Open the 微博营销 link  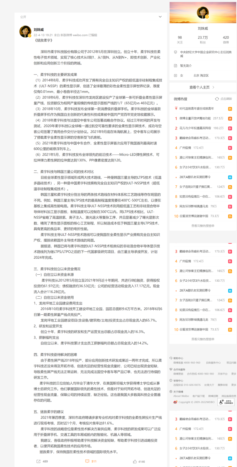178,374
